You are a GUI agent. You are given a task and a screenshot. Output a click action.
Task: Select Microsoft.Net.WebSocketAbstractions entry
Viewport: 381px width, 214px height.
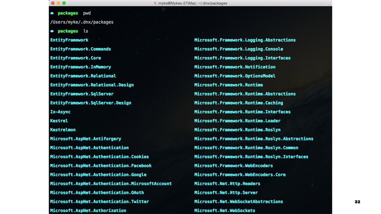[238, 202]
